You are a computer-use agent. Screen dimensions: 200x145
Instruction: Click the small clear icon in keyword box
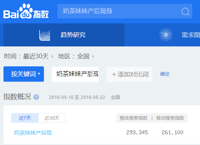coord(93,74)
